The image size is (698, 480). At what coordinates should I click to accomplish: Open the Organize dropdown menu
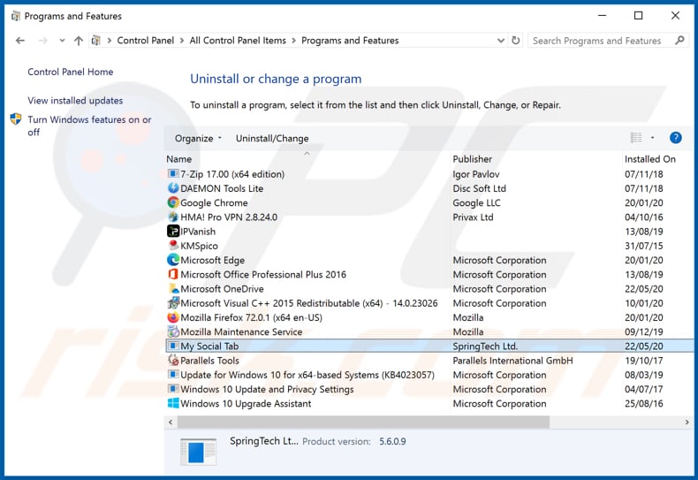(198, 139)
